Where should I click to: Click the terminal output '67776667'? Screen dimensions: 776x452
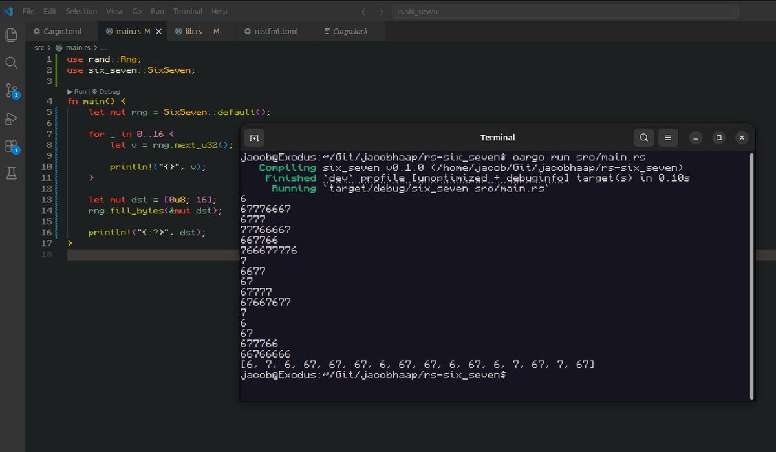tap(265, 210)
